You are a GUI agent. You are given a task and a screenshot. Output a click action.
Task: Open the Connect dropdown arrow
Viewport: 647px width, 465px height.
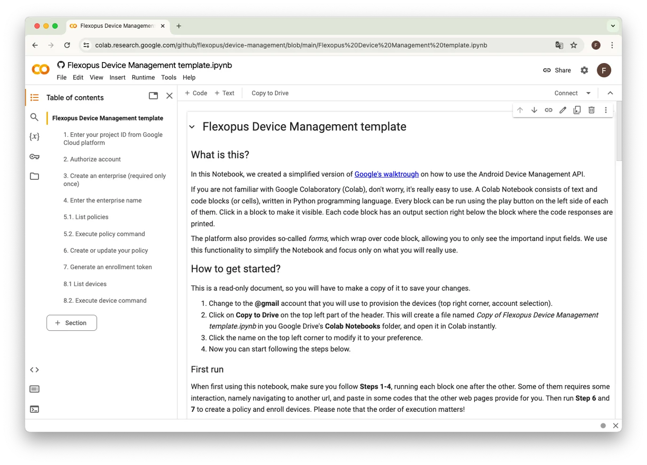coord(588,93)
